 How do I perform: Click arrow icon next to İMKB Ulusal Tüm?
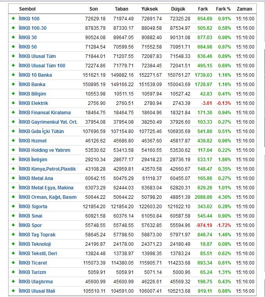tap(13, 56)
